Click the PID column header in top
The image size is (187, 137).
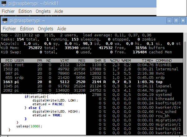click(9, 61)
